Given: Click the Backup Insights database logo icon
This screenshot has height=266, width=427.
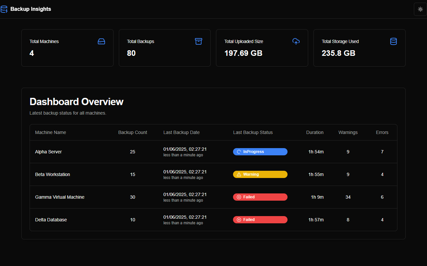Looking at the screenshot, I should point(4,9).
